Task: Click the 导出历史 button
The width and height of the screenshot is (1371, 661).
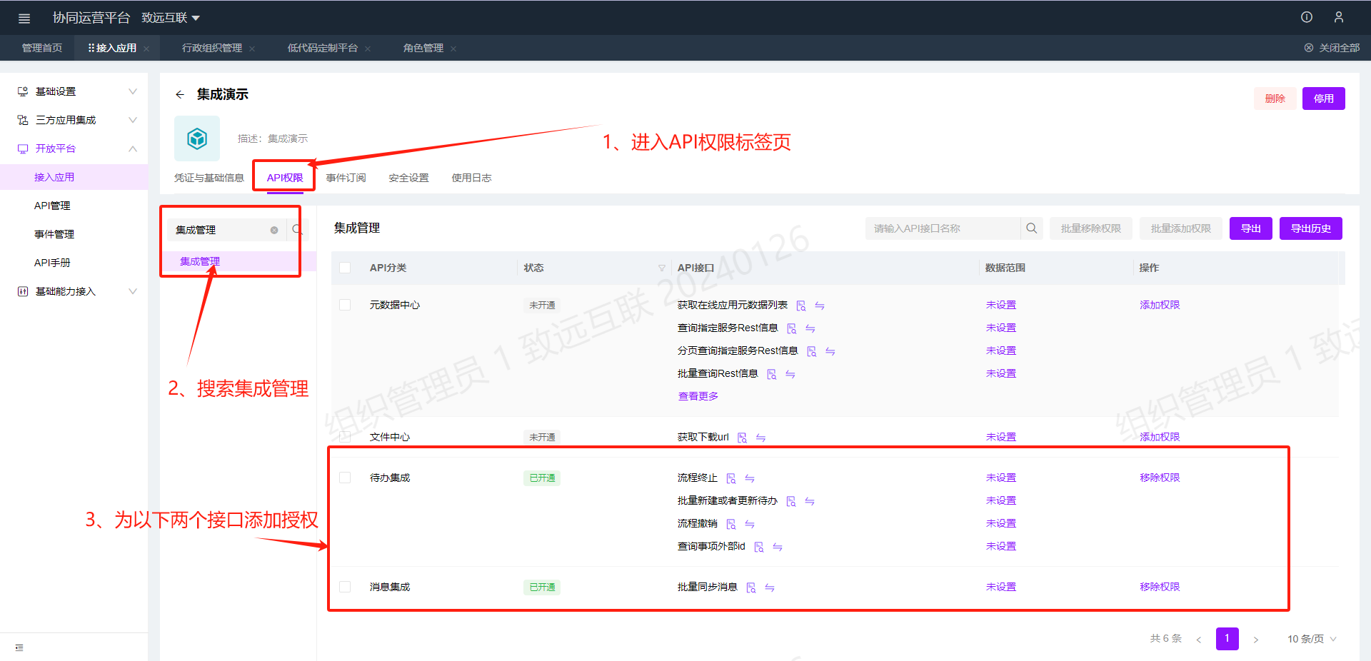Action: 1310,228
